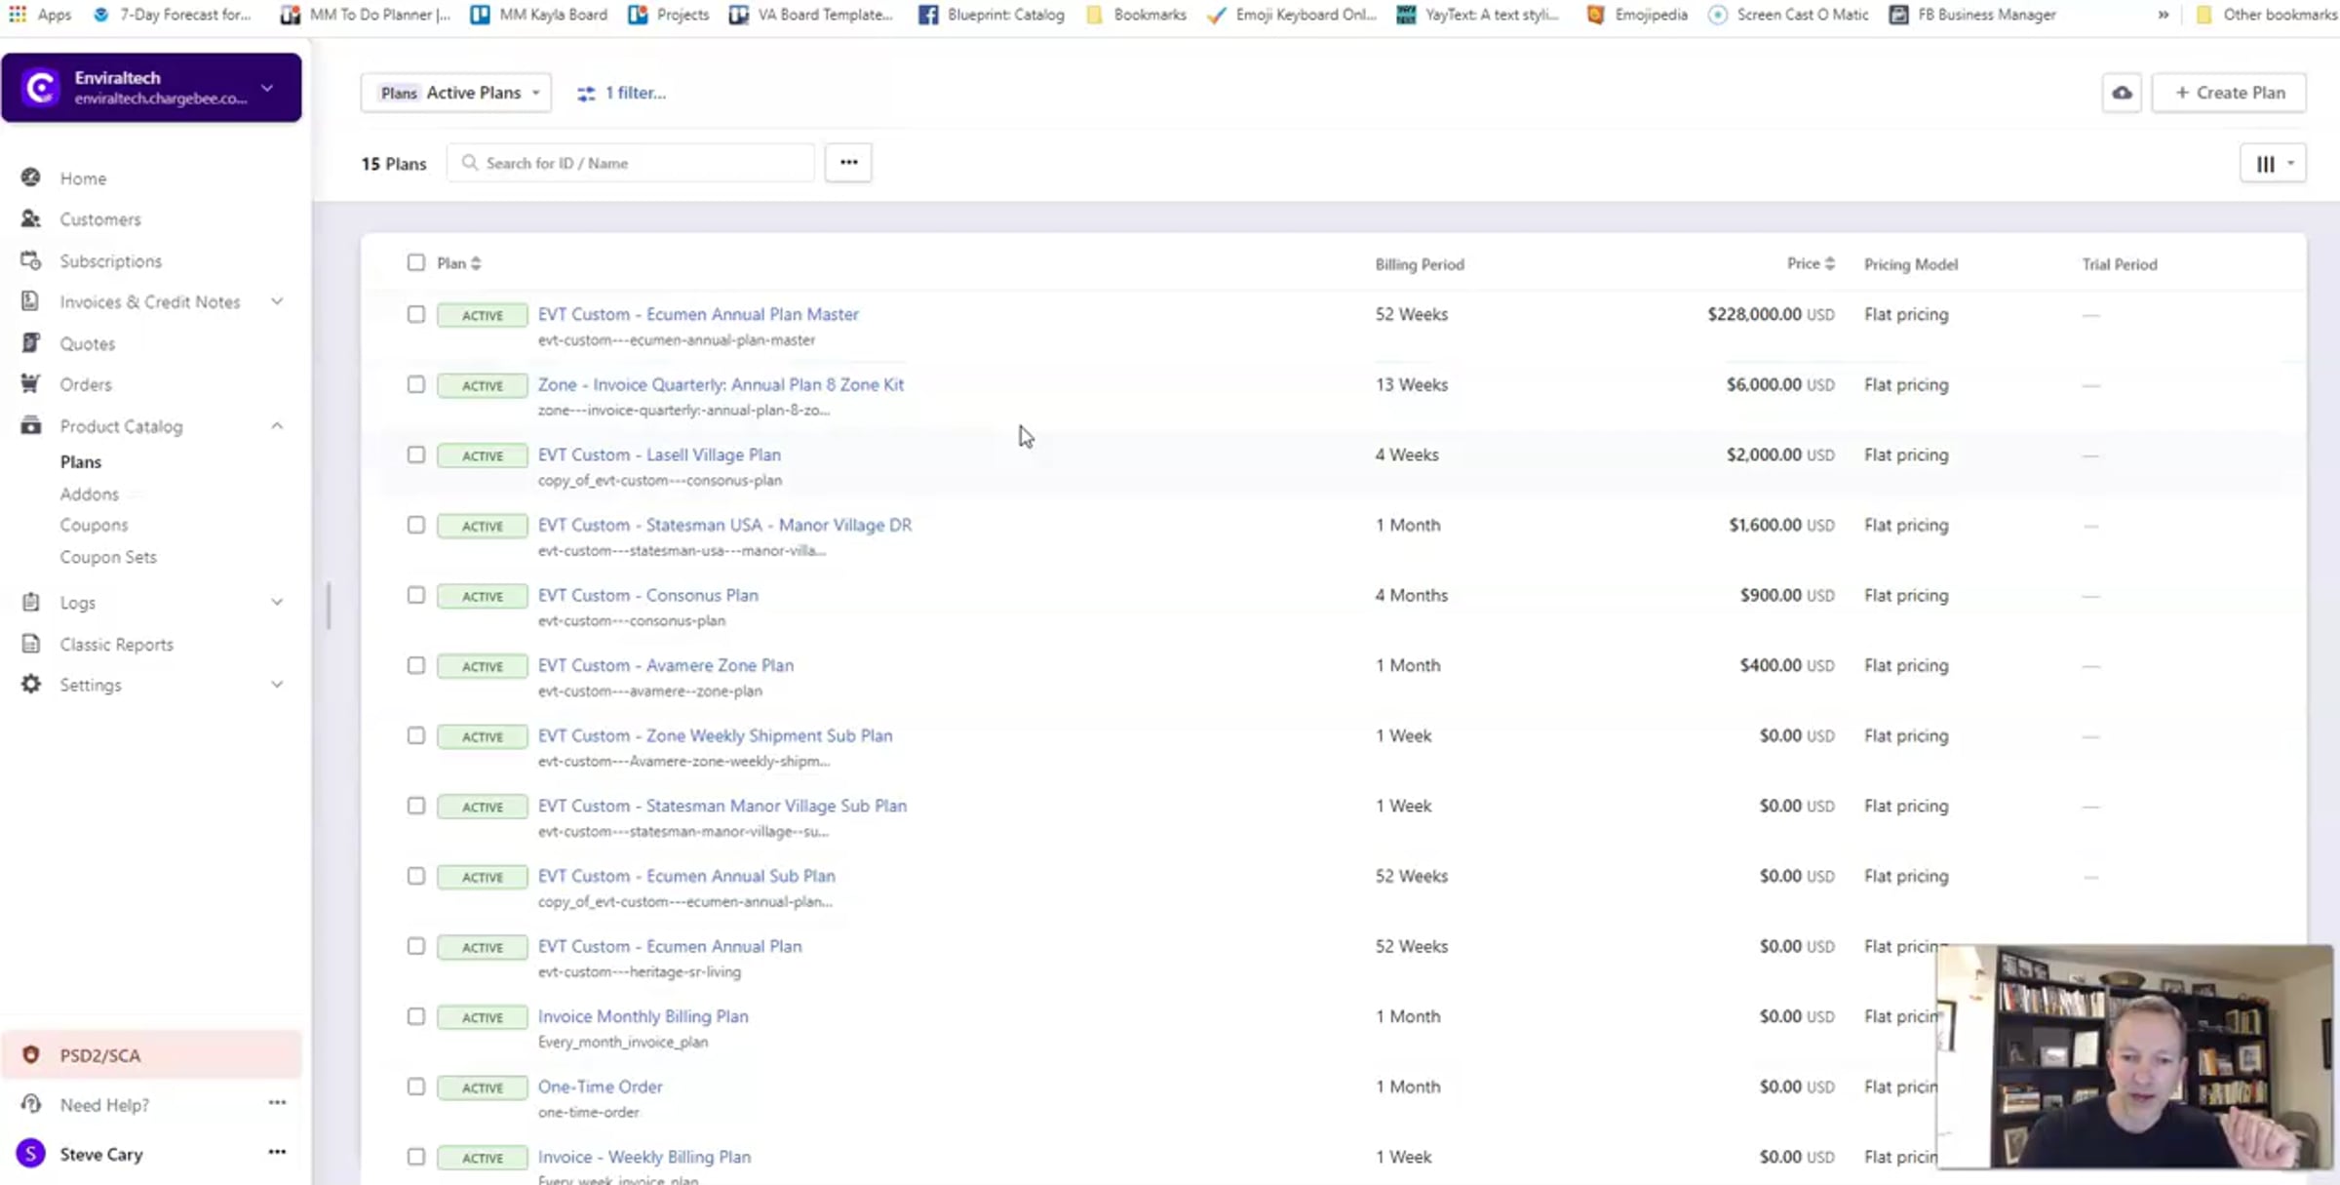2340x1185 pixels.
Task: Click the Subscriptions sidebar icon
Action: pos(31,260)
